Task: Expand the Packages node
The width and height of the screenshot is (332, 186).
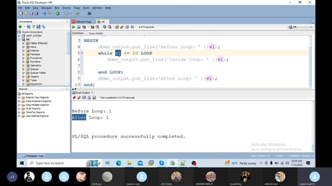Action: coord(23,54)
